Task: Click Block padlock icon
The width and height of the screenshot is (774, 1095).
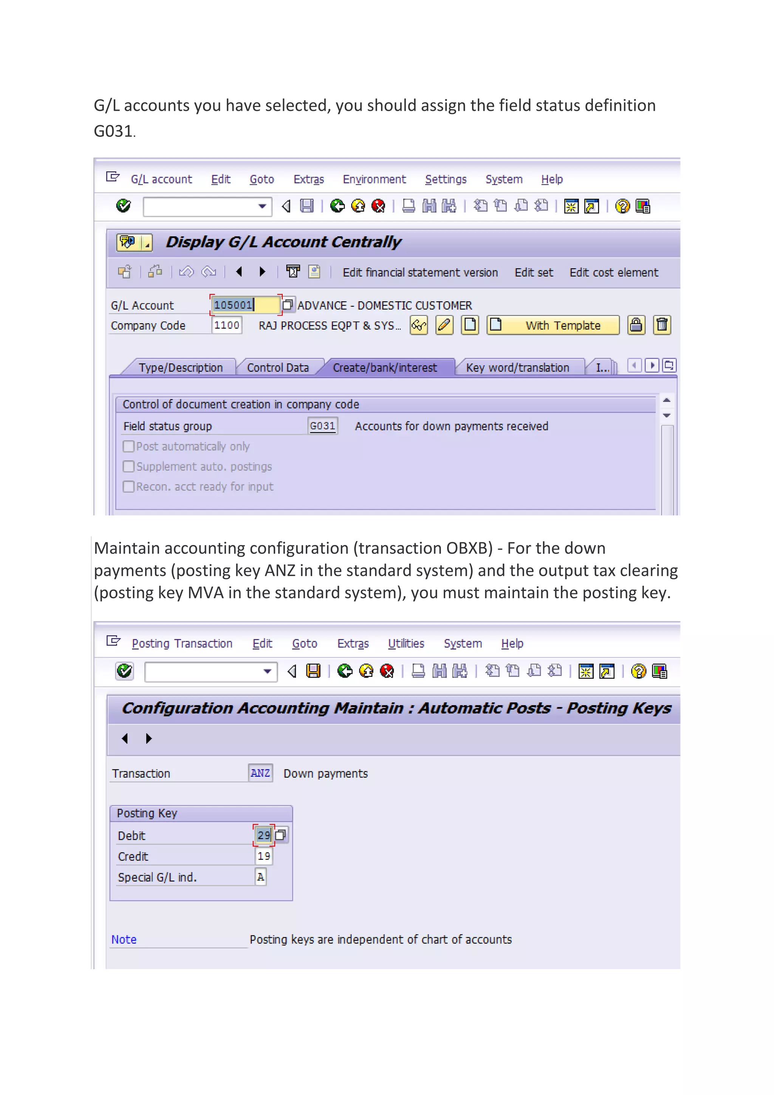Action: tap(636, 325)
